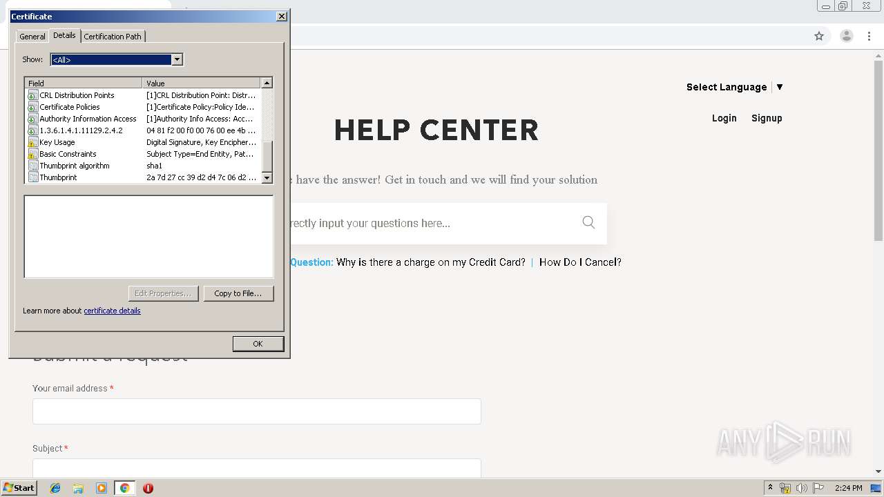The width and height of the screenshot is (884, 497).
Task: Click the search magnifier icon in Help Center
Action: point(588,222)
